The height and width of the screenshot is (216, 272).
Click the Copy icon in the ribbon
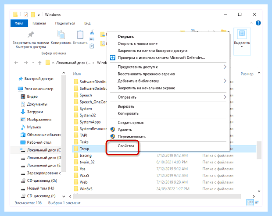[61, 34]
